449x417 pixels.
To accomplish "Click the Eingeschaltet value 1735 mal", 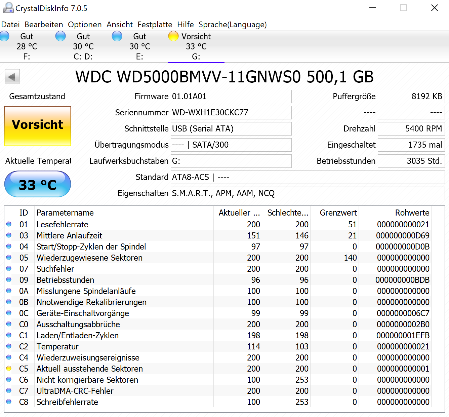I will (x=411, y=145).
